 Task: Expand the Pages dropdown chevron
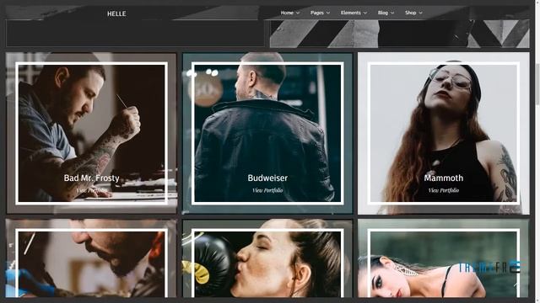tap(328, 13)
